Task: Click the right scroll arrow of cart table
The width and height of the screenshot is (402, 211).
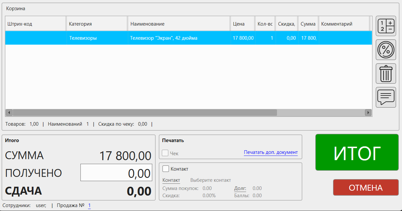Action: coord(368,113)
